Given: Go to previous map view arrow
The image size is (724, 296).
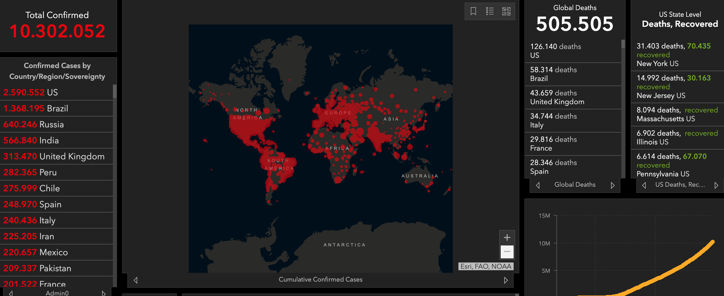Looking at the screenshot, I should (x=136, y=280).
